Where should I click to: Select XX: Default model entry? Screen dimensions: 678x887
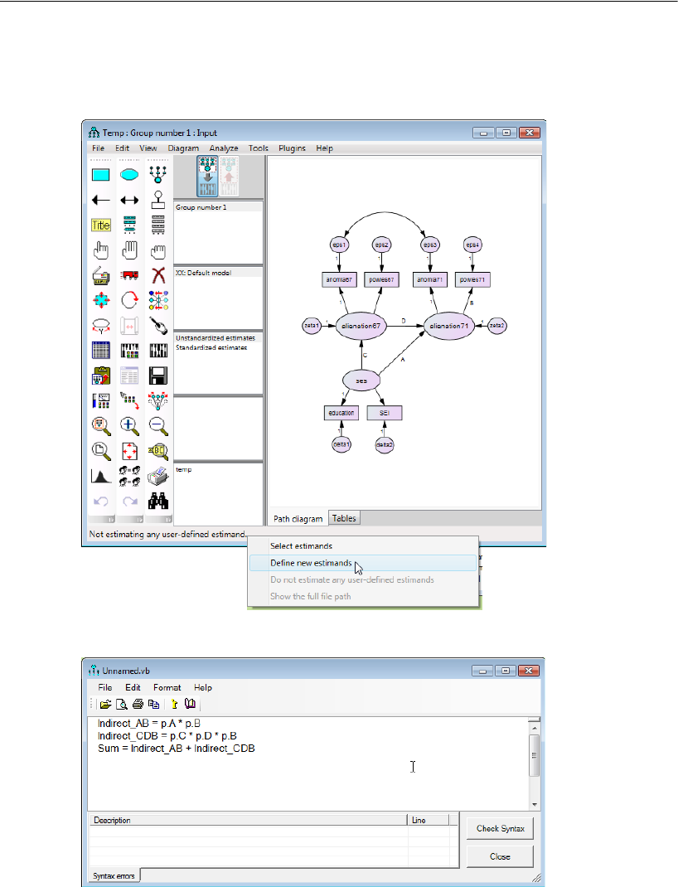coord(218,273)
